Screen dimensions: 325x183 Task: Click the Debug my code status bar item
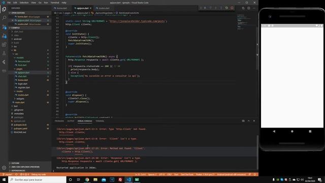39,174
